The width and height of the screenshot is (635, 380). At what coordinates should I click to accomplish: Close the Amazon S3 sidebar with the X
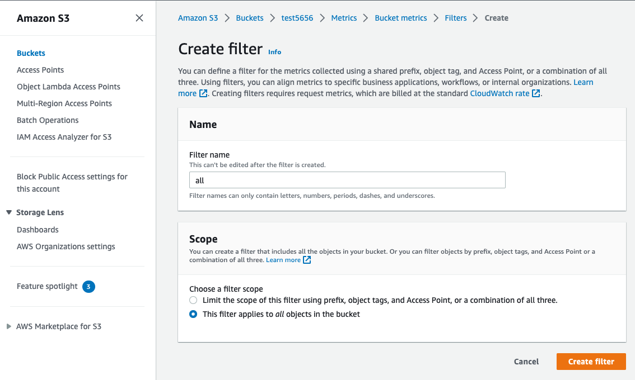[139, 18]
